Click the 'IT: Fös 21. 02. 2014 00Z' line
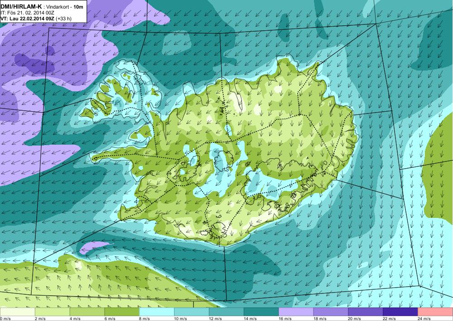Image resolution: width=453 pixels, height=321 pixels. point(28,13)
